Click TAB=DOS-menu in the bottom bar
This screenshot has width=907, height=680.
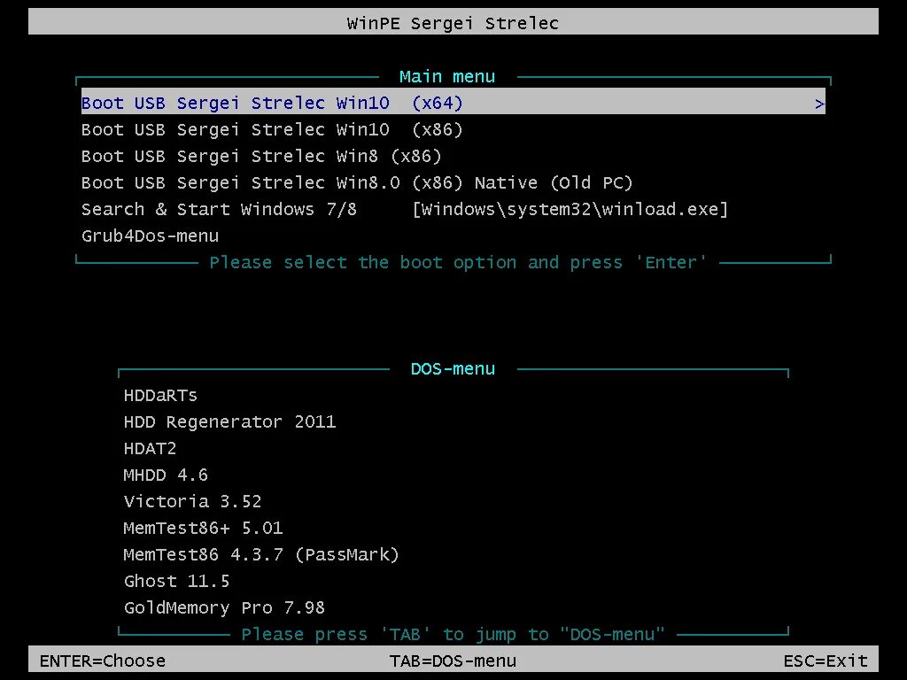click(x=453, y=661)
